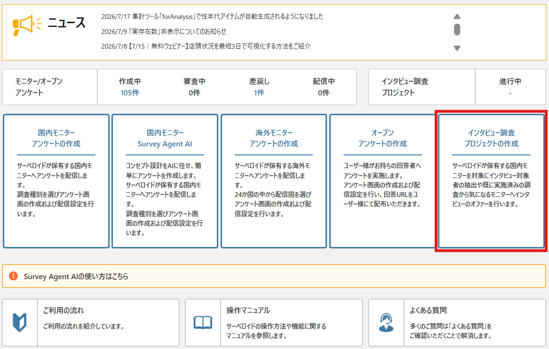Click the news scroll up arrow
The width and height of the screenshot is (549, 349).
click(x=457, y=17)
